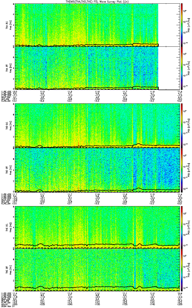192x308 pixels.
Task: Click the 'THA B⊥ freq [Hz]' axis label
Action: click(9, 25)
